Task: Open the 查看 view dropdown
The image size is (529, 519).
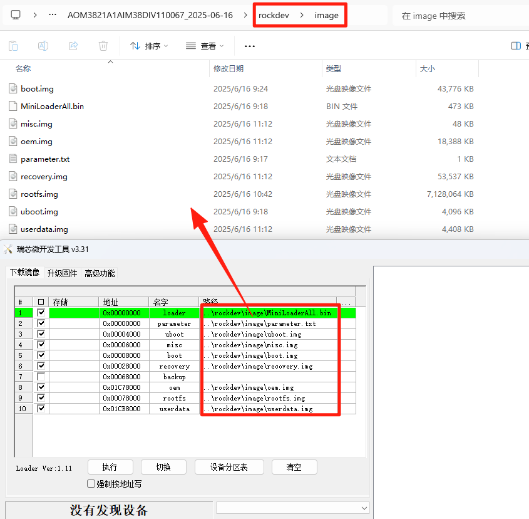Action: (205, 46)
